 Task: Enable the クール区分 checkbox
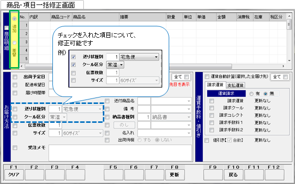pyautogui.click(x=15, y=117)
